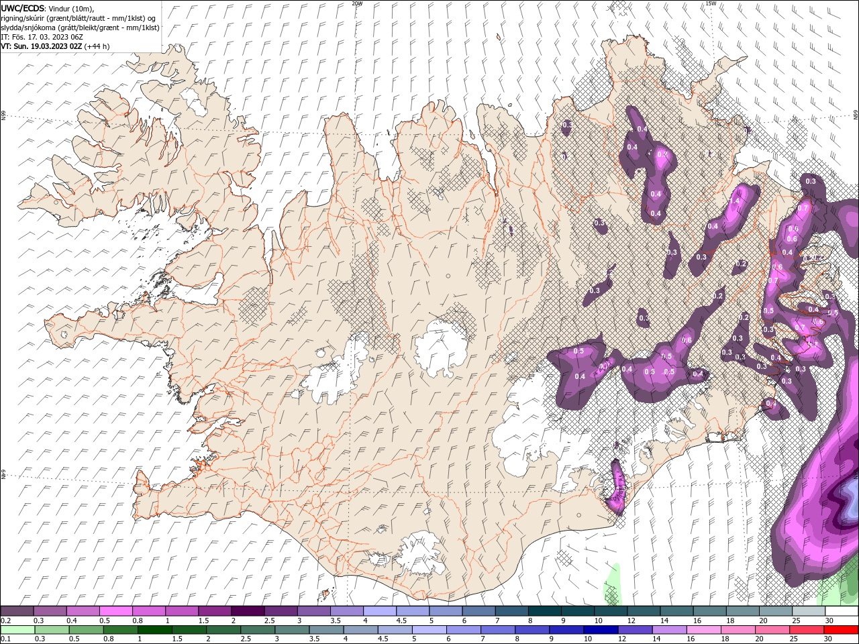Pick the deep blue 10 rain legend swatch
Screen dimensions: 859x644
(x=601, y=630)
